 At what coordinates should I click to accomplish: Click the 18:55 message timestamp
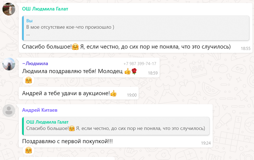tap(245, 49)
